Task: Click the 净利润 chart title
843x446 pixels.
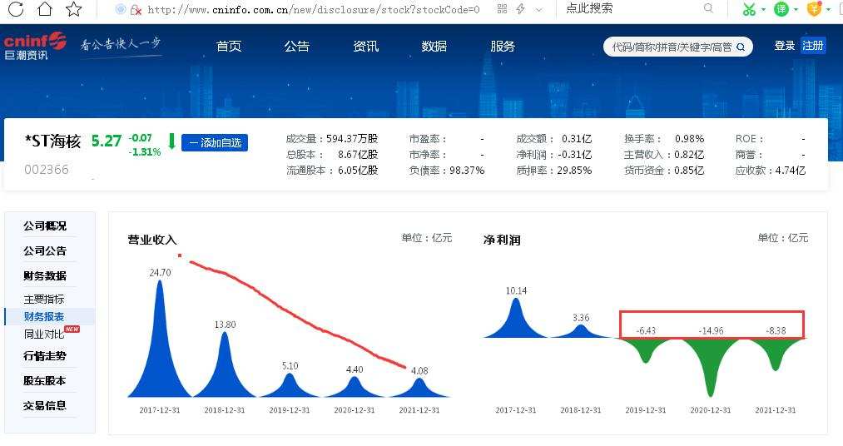Action: pos(502,240)
